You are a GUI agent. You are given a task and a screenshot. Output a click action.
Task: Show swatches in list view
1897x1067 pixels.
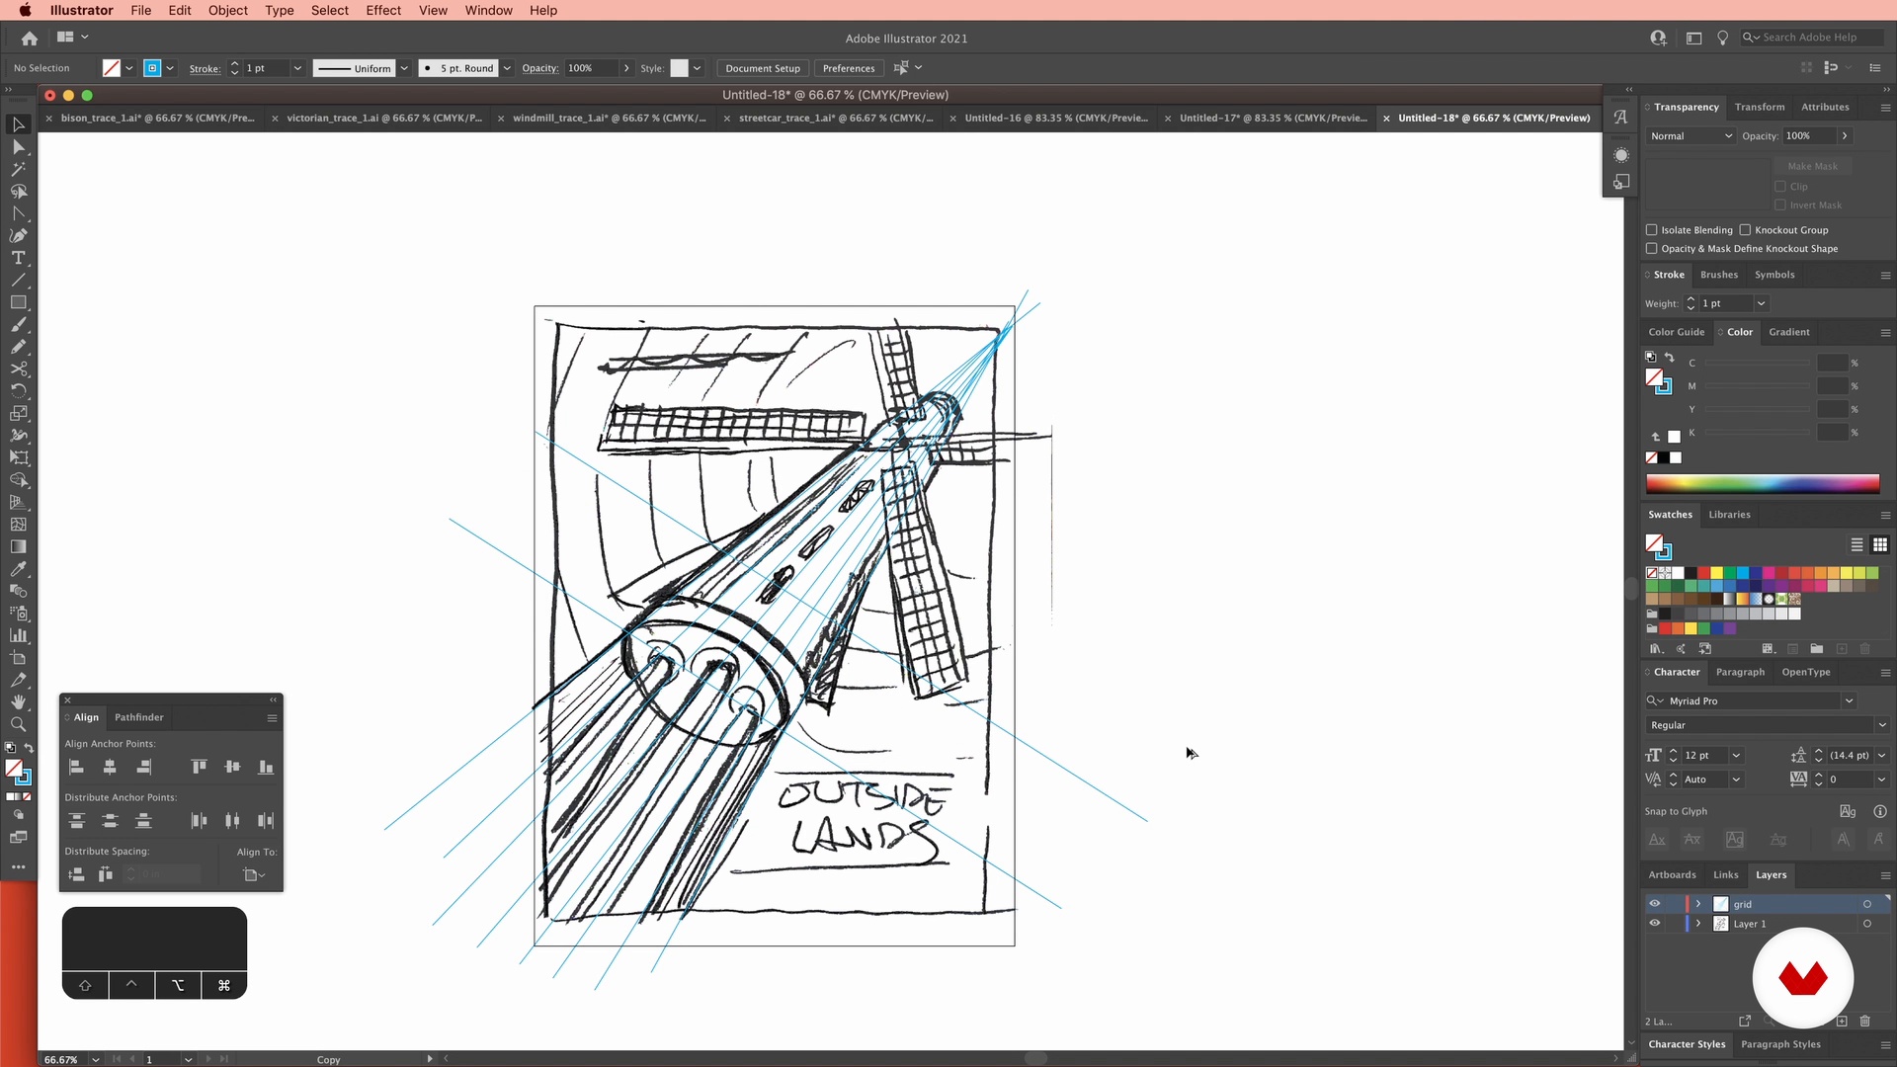point(1857,545)
